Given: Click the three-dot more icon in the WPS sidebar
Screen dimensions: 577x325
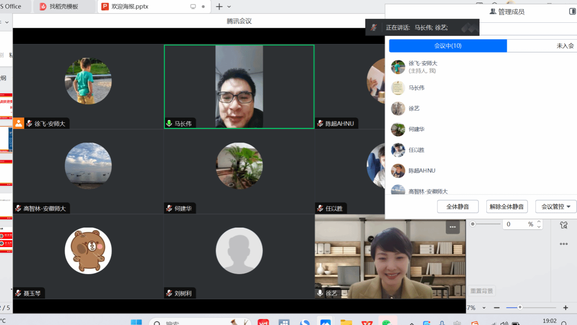Looking at the screenshot, I should pyautogui.click(x=564, y=244).
